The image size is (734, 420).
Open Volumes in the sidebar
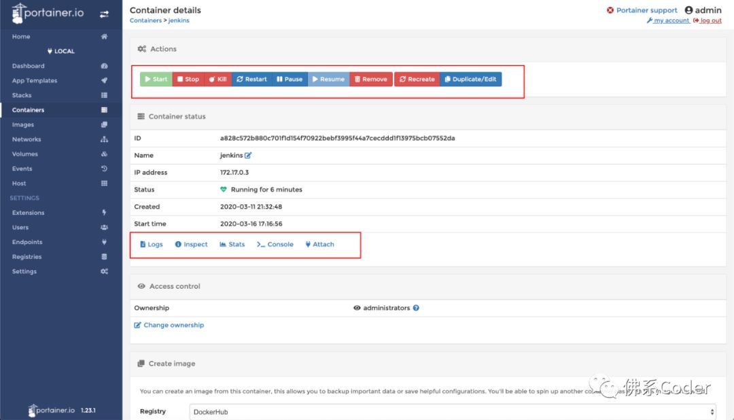click(x=25, y=154)
